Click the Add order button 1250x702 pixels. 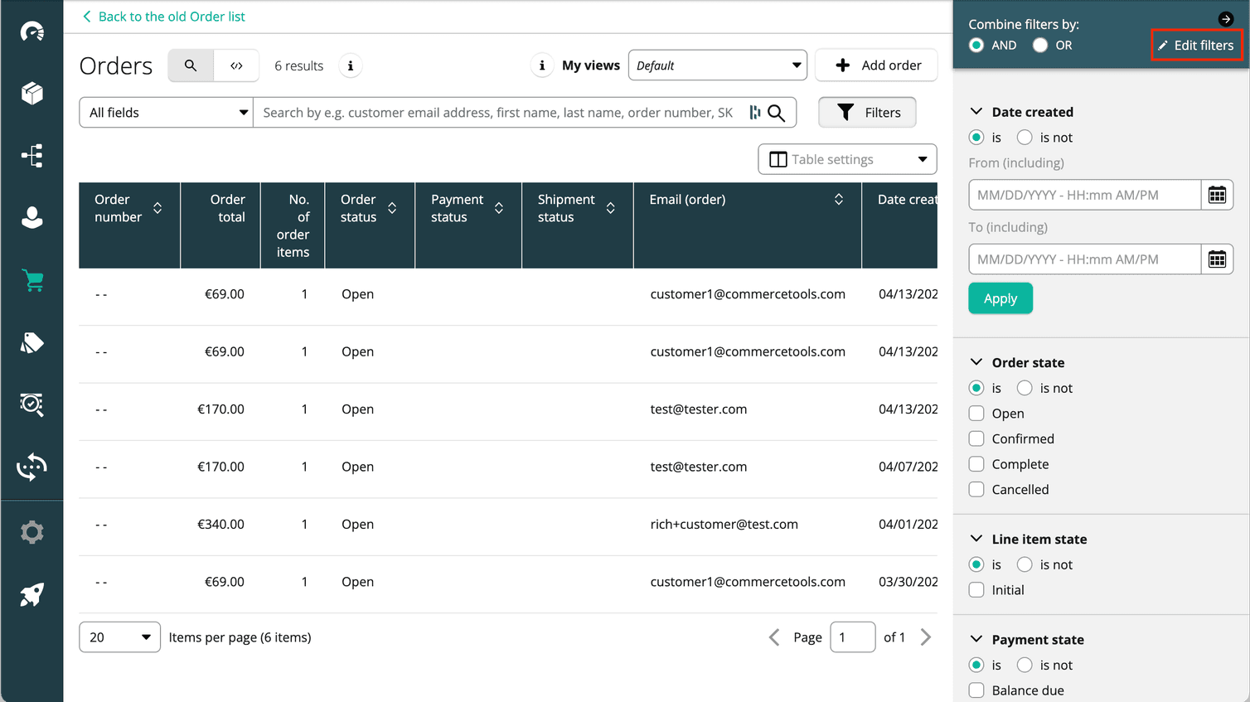coord(876,65)
